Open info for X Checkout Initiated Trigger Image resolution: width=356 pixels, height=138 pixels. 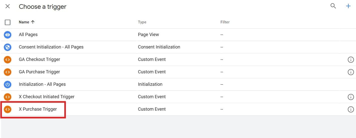click(351, 97)
